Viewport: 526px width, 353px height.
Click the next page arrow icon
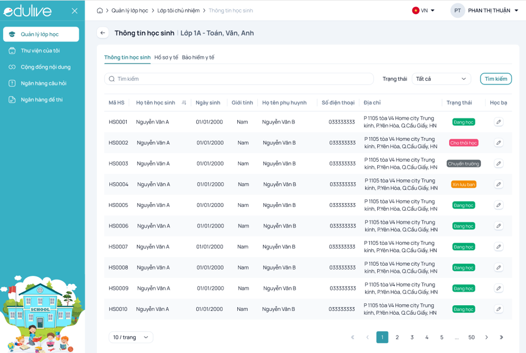[487, 337]
